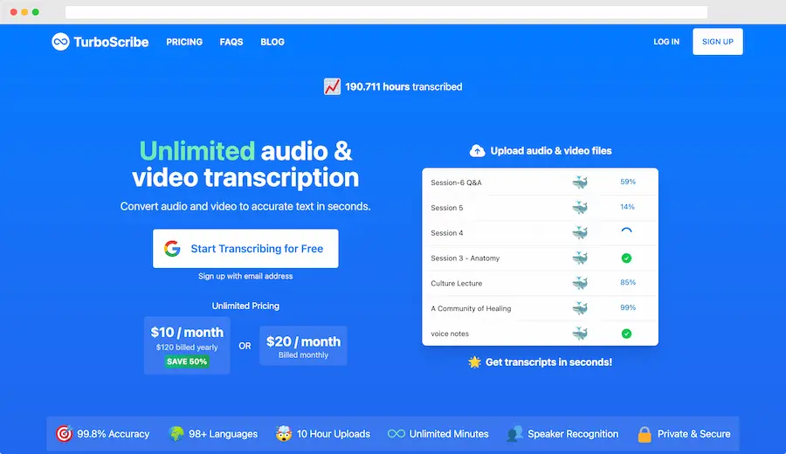The height and width of the screenshot is (454, 786).
Task: Click the browser address bar
Action: (386, 12)
